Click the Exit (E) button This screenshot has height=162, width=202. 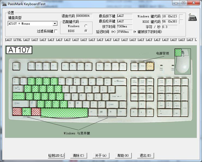coord(145,155)
